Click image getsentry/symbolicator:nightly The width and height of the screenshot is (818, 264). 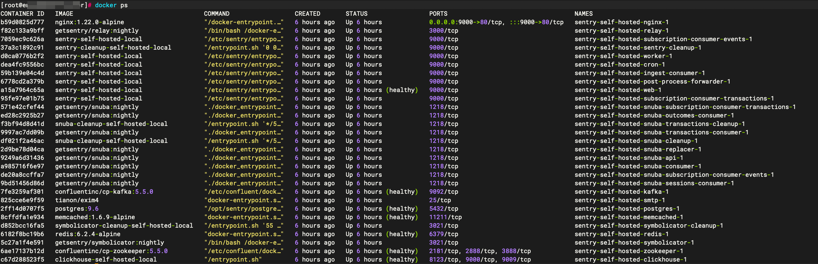coord(110,243)
